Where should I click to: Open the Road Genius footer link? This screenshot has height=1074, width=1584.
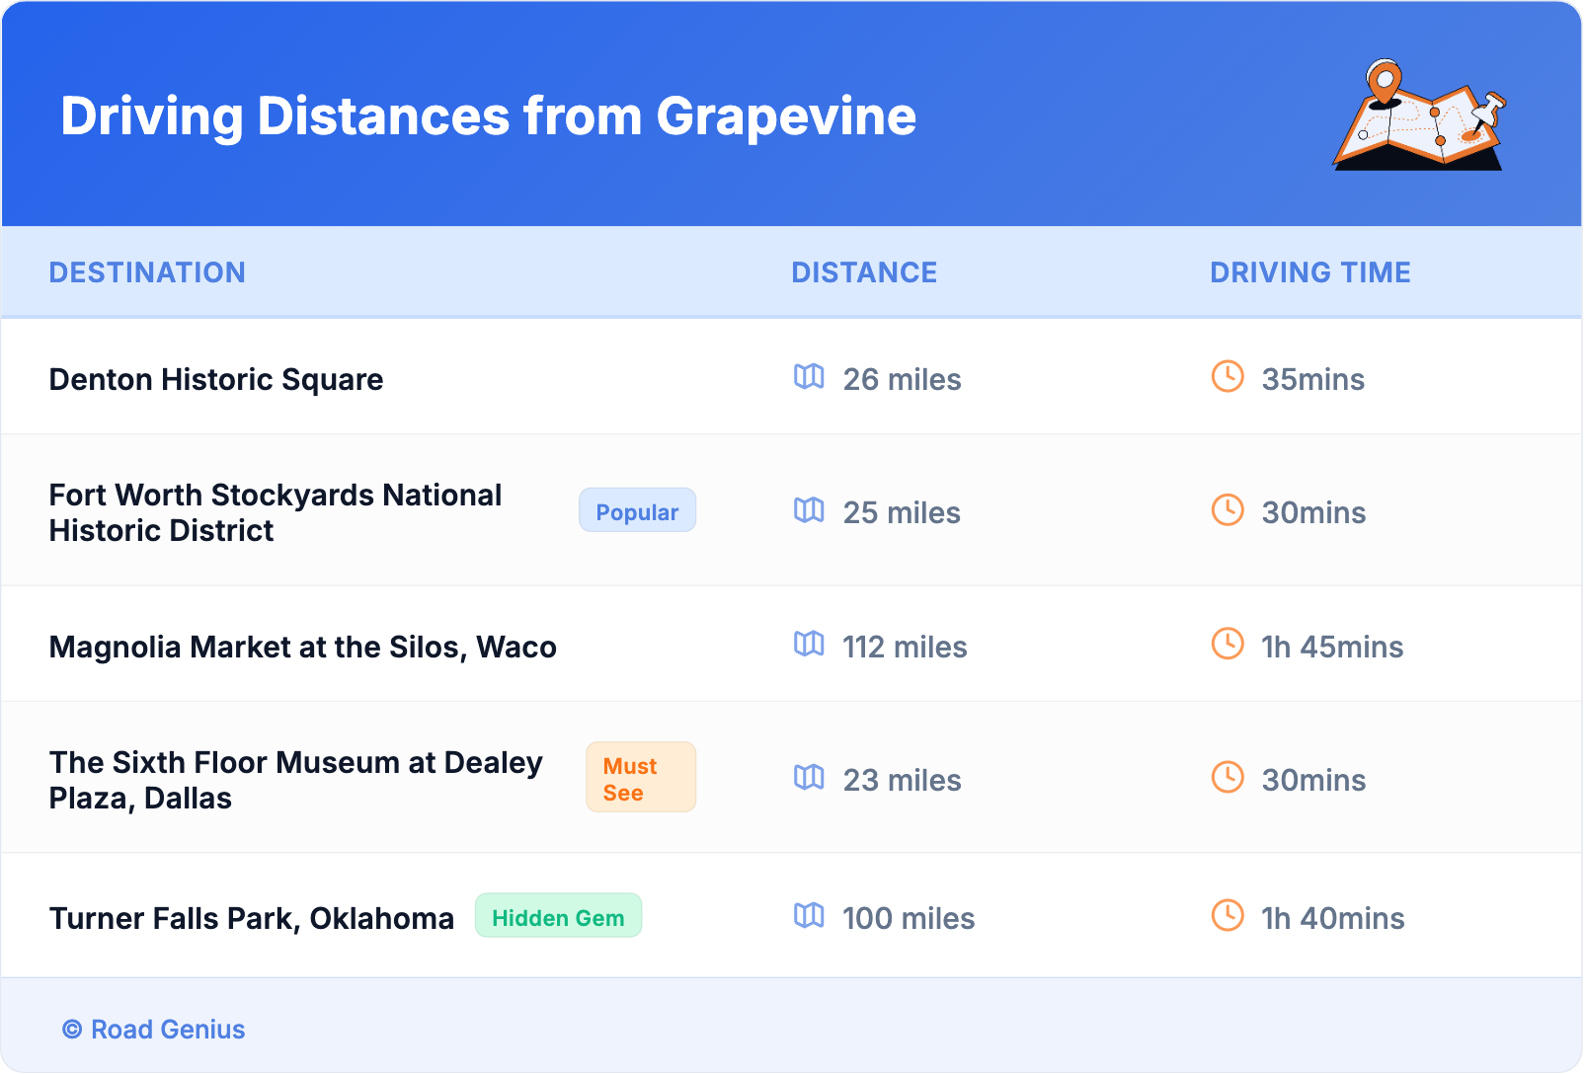click(x=154, y=1030)
